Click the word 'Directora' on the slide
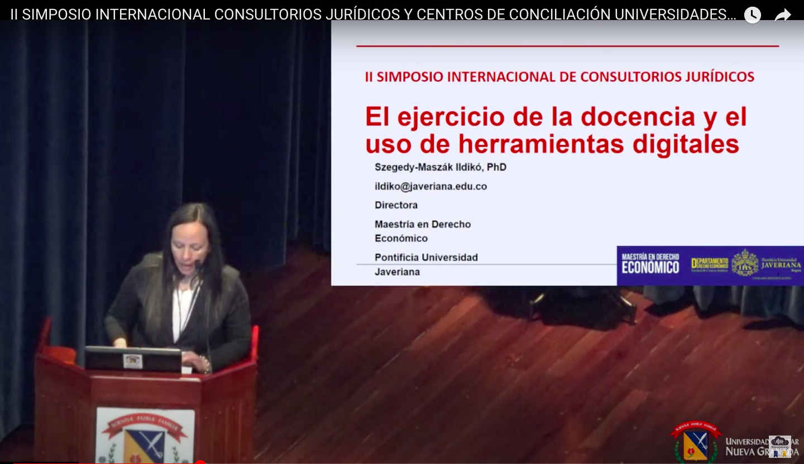Image resolution: width=804 pixels, height=464 pixels. point(396,205)
